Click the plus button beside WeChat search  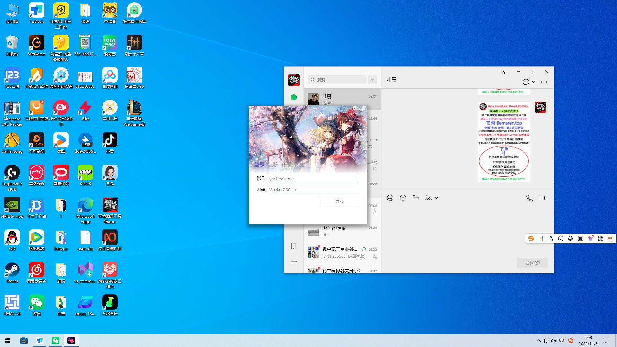tap(372, 80)
